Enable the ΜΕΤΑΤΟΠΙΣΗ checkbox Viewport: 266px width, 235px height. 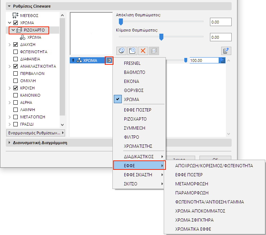pyautogui.click(x=16, y=117)
